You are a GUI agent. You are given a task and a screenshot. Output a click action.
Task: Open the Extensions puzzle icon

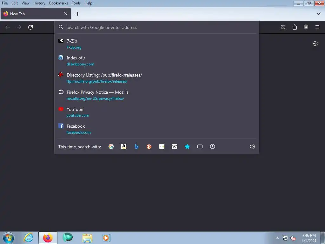(x=295, y=27)
